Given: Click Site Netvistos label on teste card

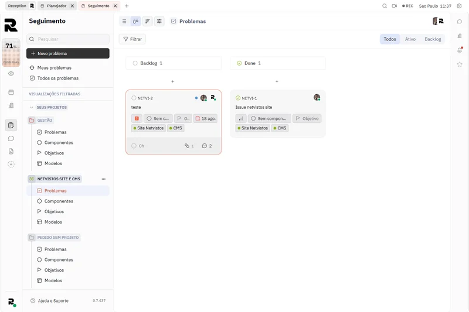Looking at the screenshot, I should click(148, 128).
